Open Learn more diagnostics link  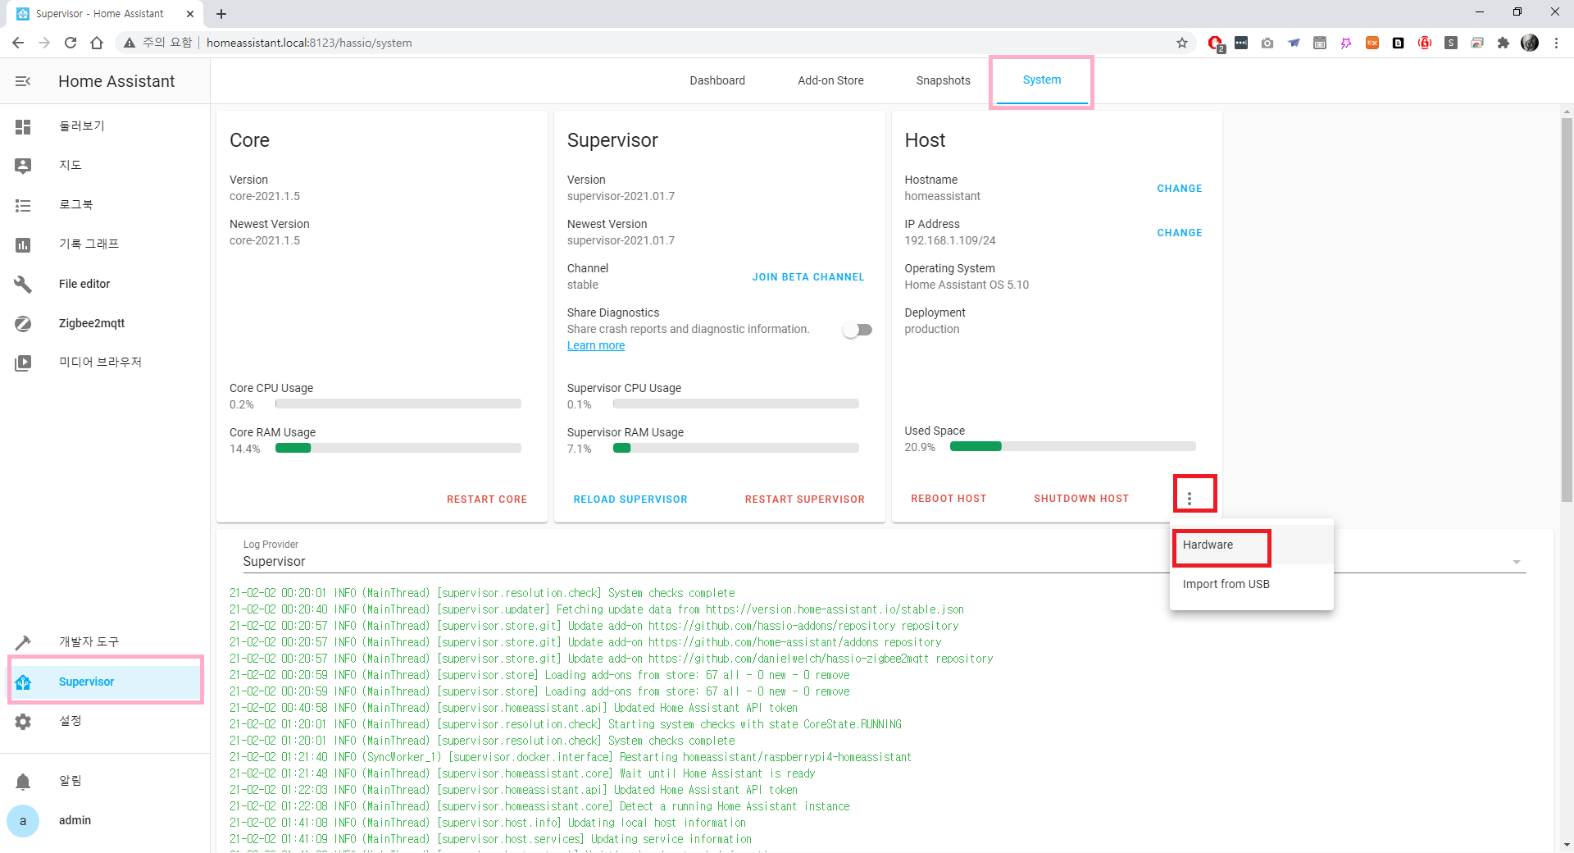pyautogui.click(x=596, y=345)
